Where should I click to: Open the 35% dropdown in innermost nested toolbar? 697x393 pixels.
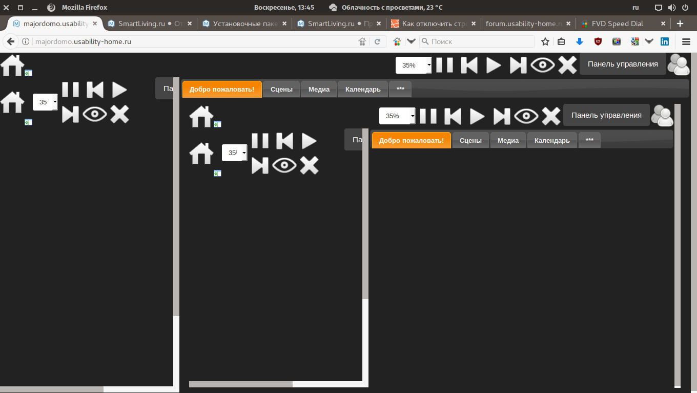397,116
